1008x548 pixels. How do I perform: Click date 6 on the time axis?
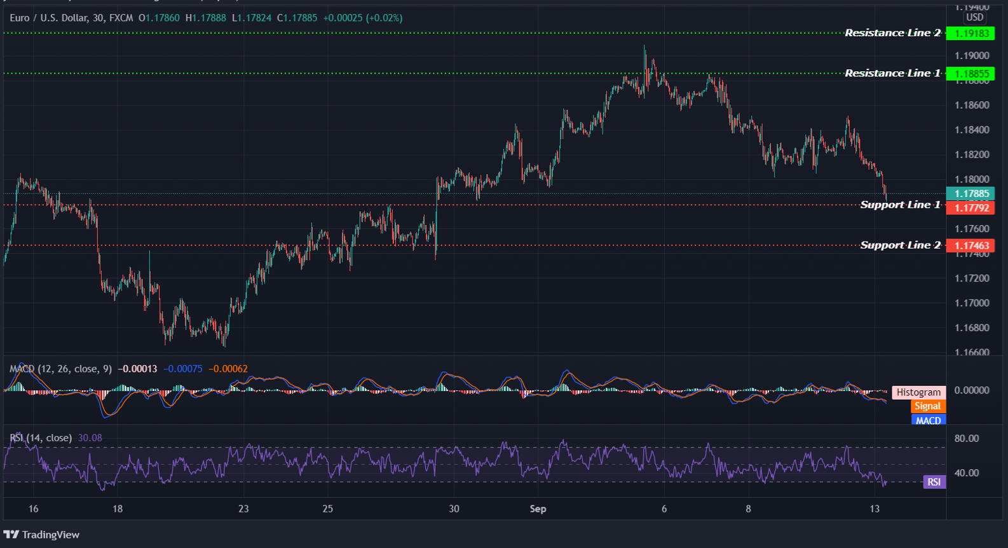tap(664, 509)
